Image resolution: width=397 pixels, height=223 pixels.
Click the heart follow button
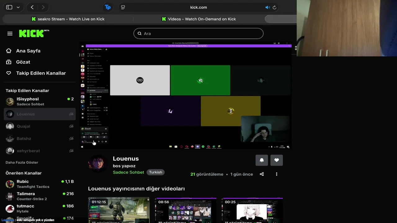(277, 160)
